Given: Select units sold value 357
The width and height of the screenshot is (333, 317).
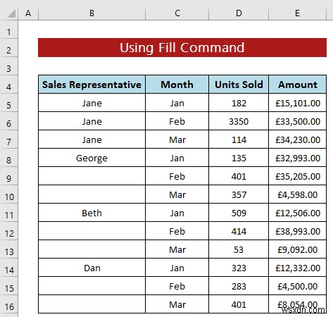Looking at the screenshot, I should tap(239, 194).
